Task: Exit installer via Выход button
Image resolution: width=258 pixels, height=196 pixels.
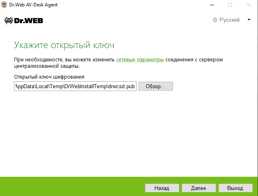Action: tap(235, 188)
